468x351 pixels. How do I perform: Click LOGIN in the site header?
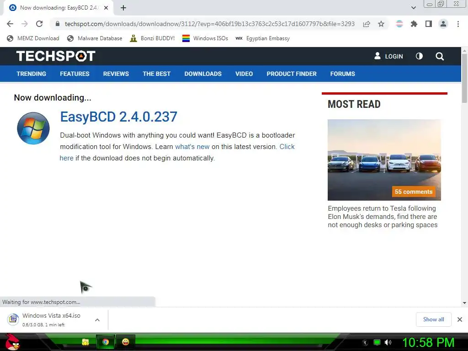click(388, 56)
